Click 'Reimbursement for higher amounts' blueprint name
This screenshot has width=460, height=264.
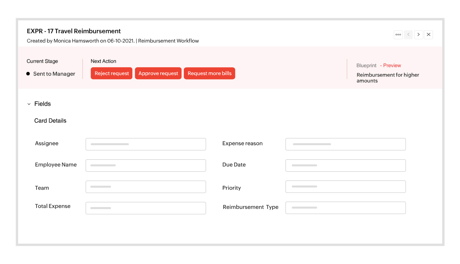tap(388, 78)
